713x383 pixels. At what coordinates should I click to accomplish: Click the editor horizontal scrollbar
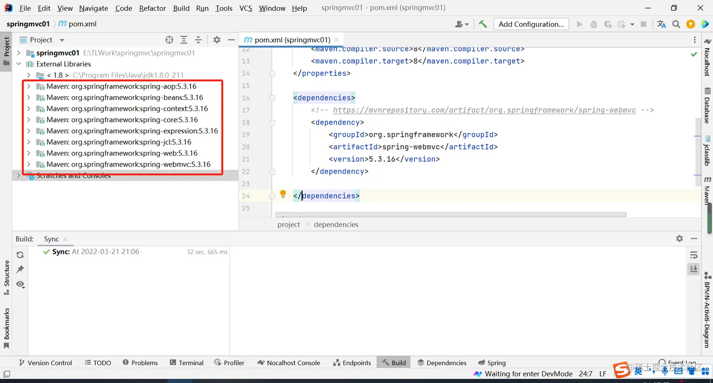point(451,215)
